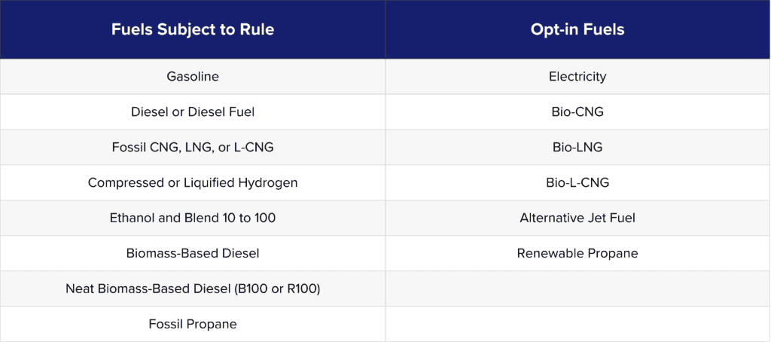Click the "Fuels Subject to Rule" column header
771x342 pixels.
(x=193, y=30)
